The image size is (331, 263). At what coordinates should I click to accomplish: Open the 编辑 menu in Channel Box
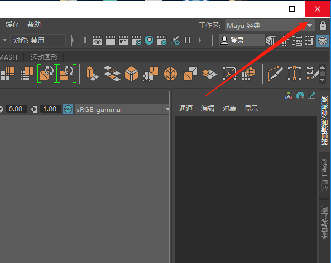click(208, 108)
